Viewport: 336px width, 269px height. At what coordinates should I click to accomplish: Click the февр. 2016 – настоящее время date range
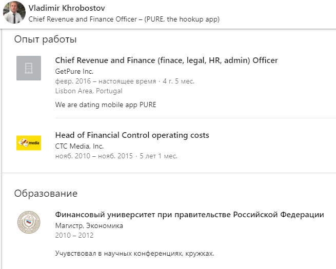pos(106,81)
